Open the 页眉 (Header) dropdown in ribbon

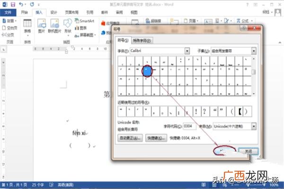(x=191, y=21)
